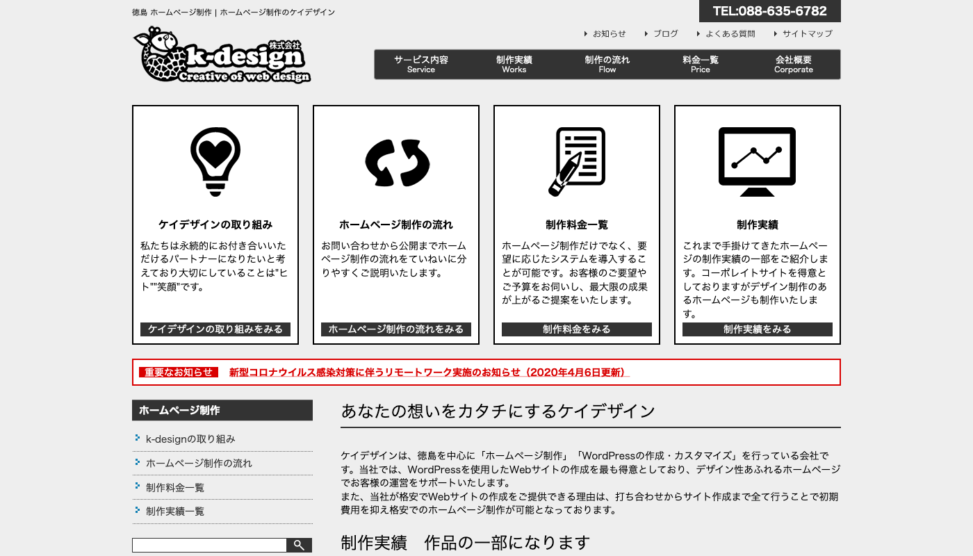973x556 pixels.
Task: Click the k-design giraffe logo
Action: (x=221, y=56)
